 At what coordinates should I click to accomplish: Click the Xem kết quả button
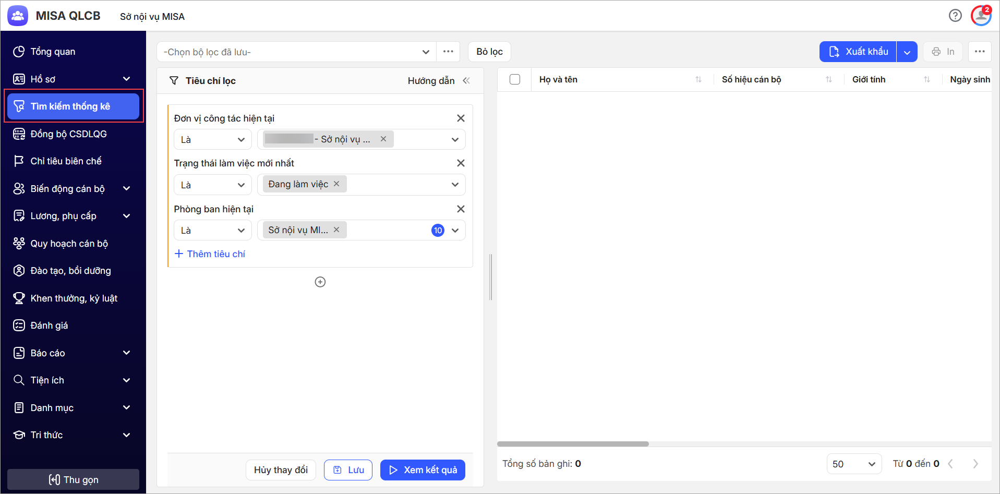[x=423, y=470]
